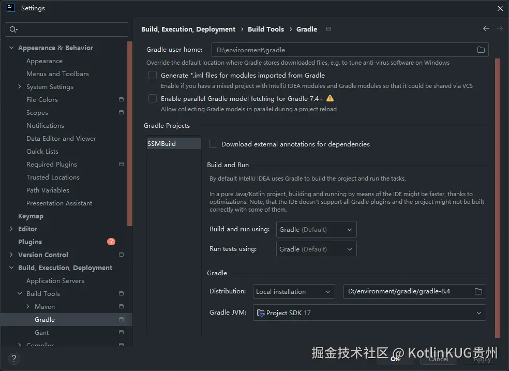Click the project-level icon on the Gradle row
This screenshot has height=371, width=509.
122,319
